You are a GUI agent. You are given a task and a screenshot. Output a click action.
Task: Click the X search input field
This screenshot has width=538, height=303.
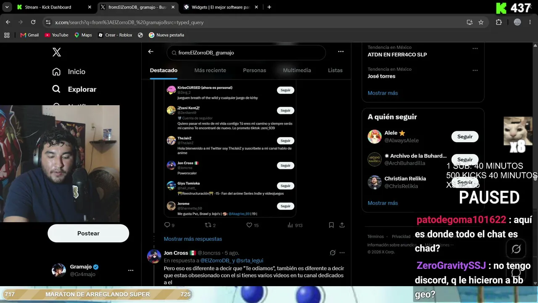tap(246, 53)
